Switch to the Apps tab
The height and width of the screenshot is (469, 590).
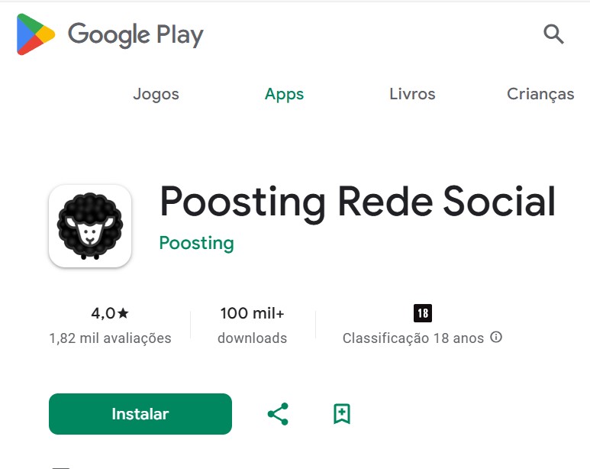pyautogui.click(x=284, y=94)
